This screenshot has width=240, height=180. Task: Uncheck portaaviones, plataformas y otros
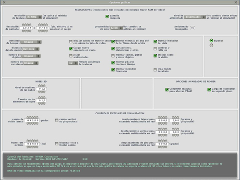113,48
